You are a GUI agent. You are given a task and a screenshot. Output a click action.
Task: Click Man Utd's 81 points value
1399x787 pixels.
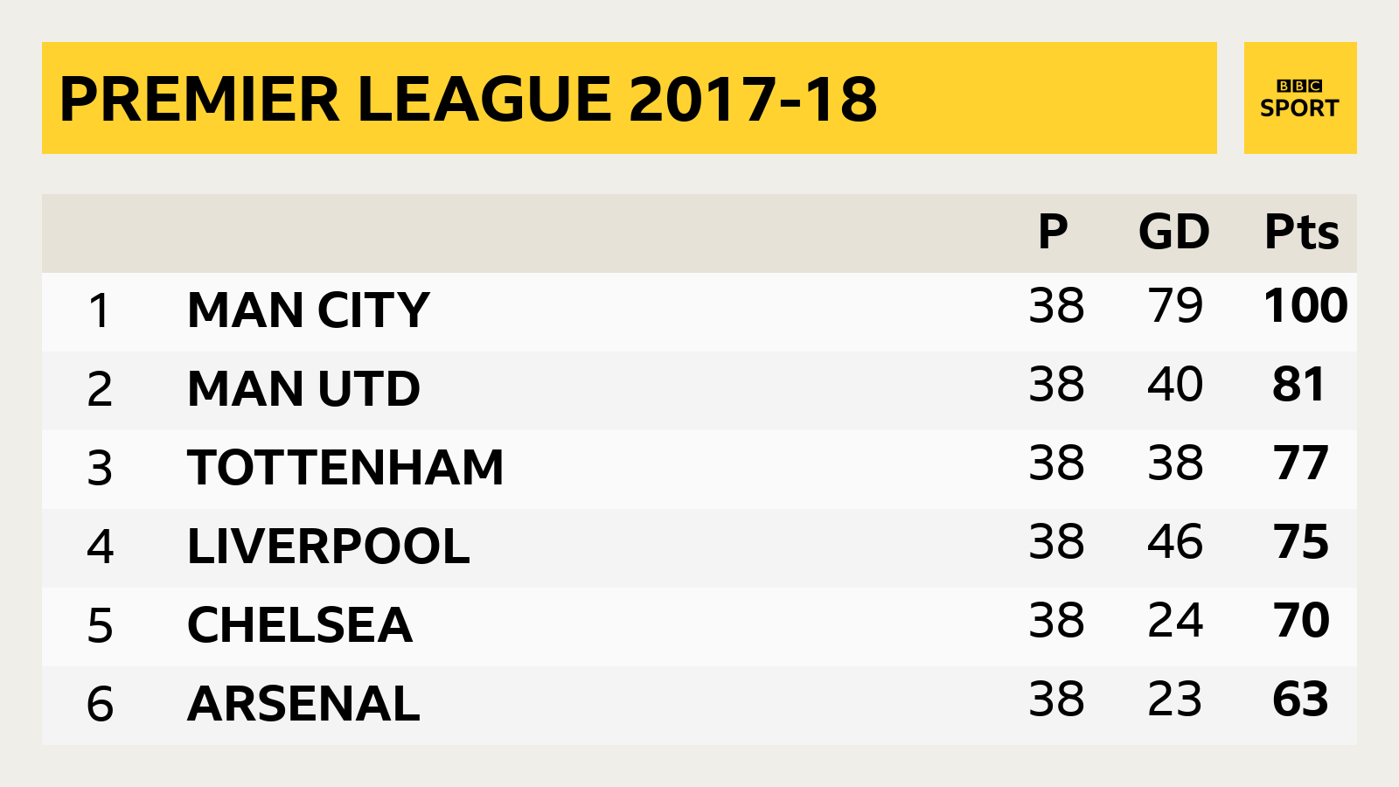1299,385
